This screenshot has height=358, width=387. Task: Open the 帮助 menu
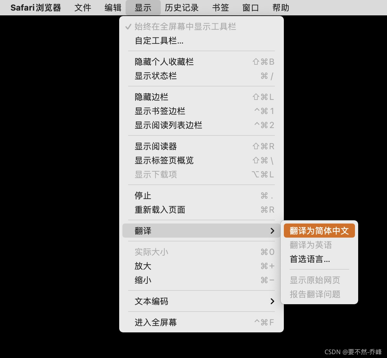tap(281, 8)
